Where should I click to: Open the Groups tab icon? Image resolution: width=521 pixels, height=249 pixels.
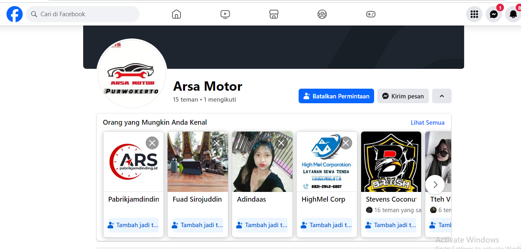322,14
